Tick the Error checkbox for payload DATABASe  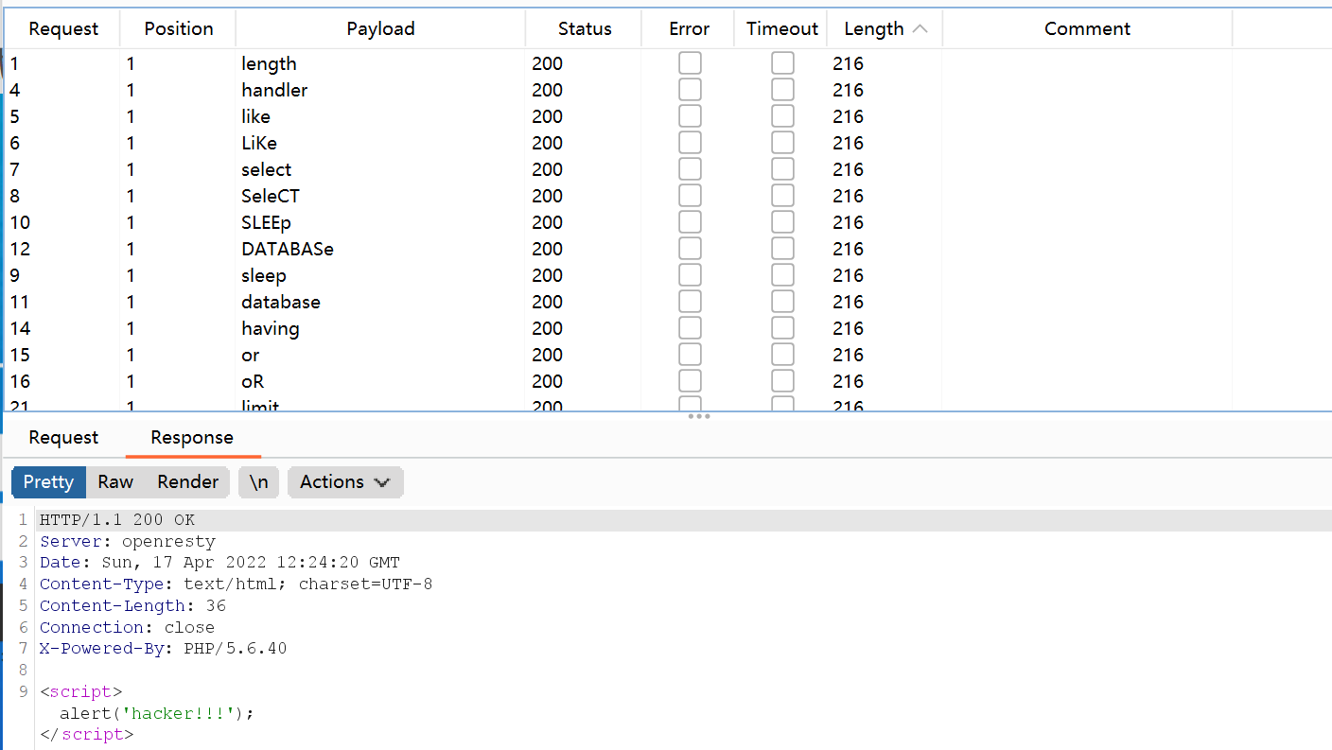(690, 249)
